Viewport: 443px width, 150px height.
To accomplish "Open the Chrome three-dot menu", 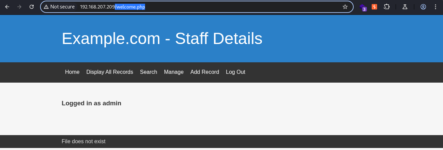I will (x=436, y=7).
